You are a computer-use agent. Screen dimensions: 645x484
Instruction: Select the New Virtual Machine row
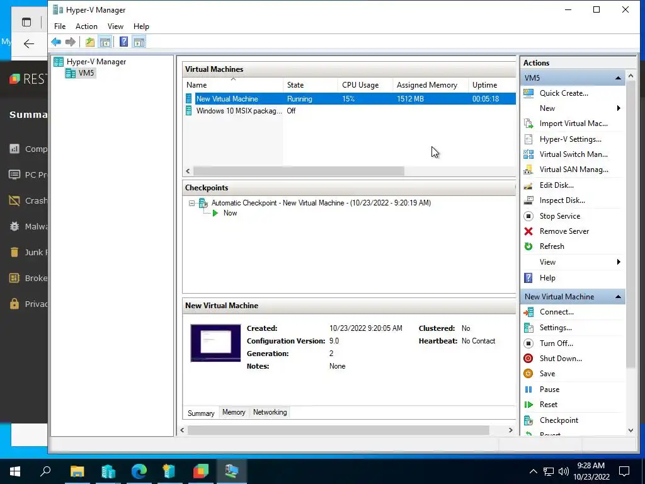pos(350,99)
